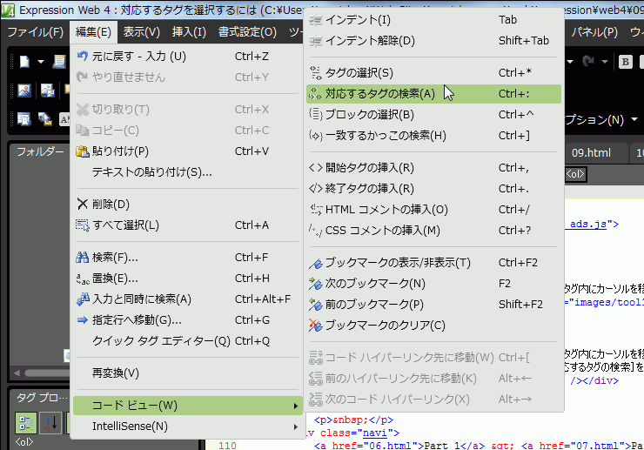Click the navi class link in code

[375, 433]
